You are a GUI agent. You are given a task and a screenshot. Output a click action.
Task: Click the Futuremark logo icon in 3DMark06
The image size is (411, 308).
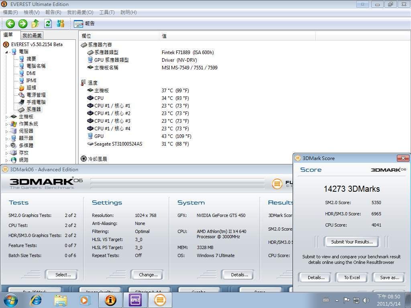coord(277,184)
